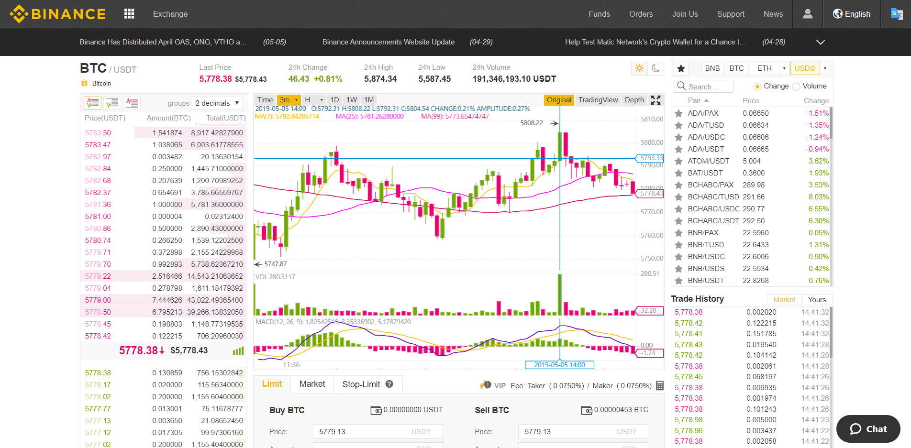Switch to Depth chart view
The height and width of the screenshot is (448, 911).
click(x=634, y=100)
